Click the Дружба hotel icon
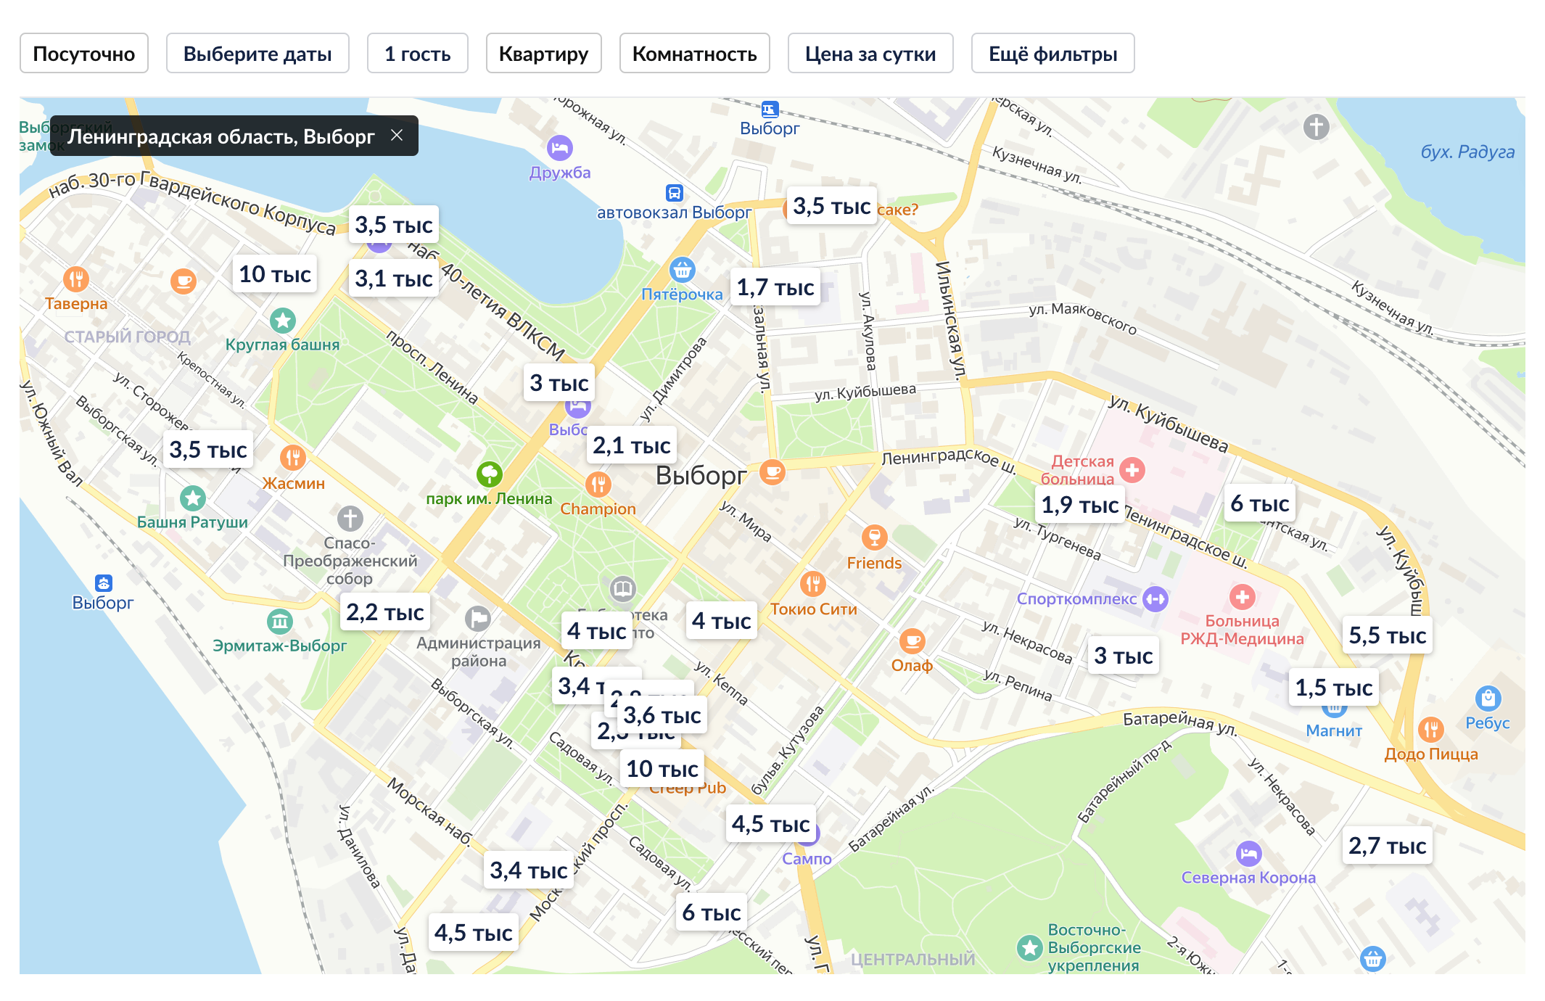 560,148
